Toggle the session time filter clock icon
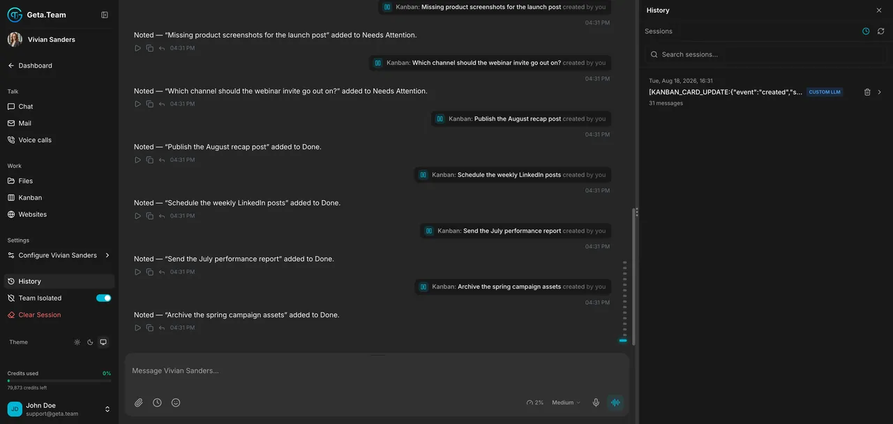 (x=866, y=31)
